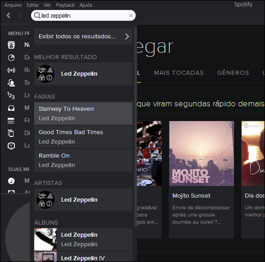Click the inbox tray sidebar icon
This screenshot has height=262, width=265.
(x=11, y=108)
